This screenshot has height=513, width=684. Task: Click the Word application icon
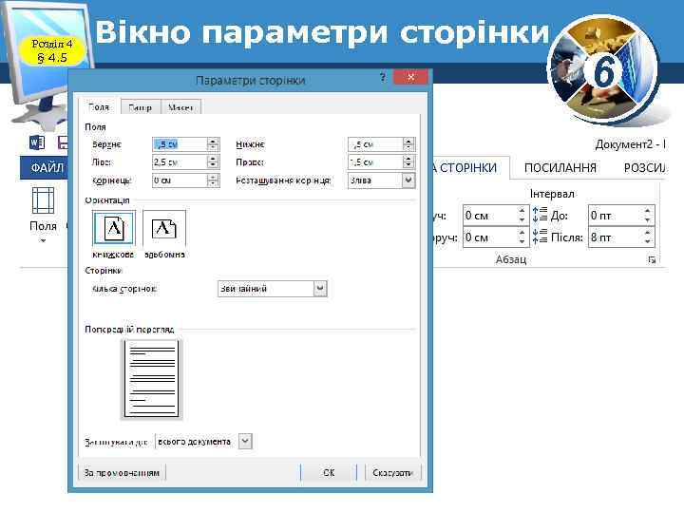coord(37,142)
